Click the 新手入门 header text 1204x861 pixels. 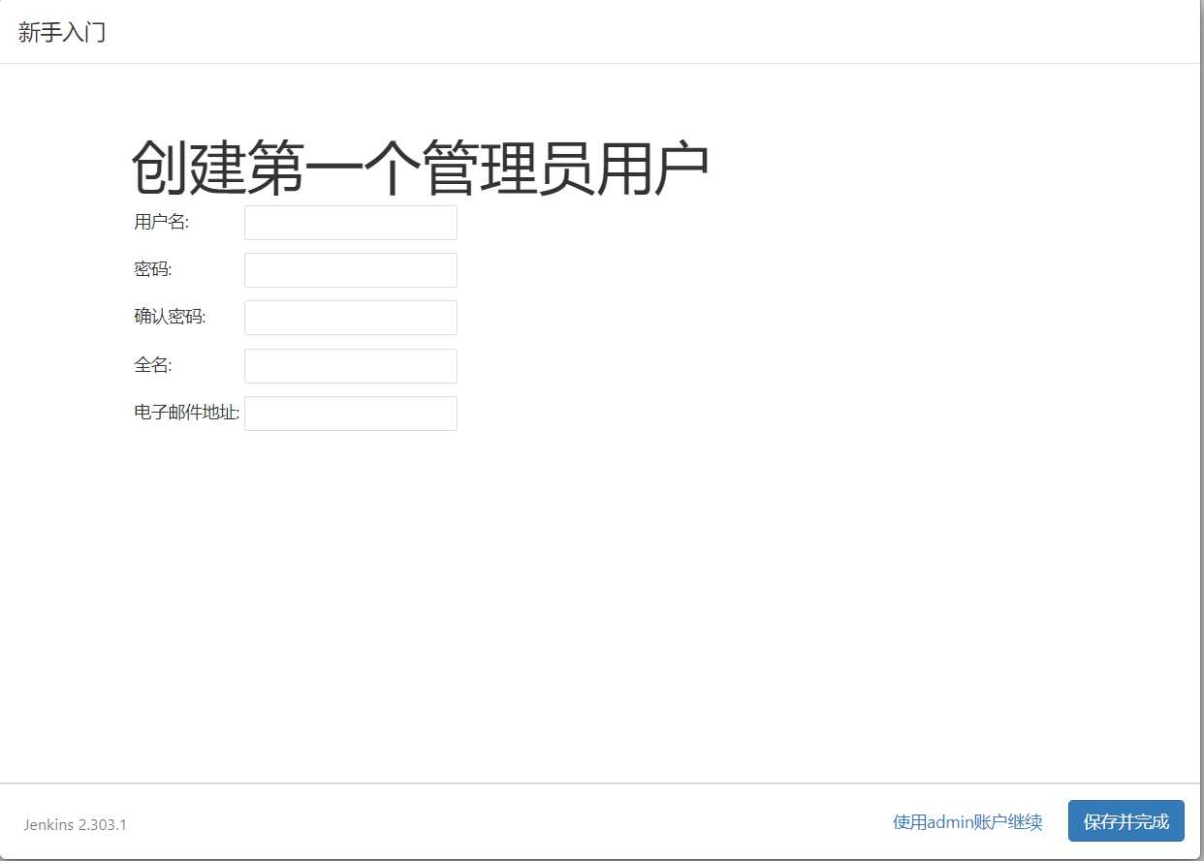(x=62, y=31)
